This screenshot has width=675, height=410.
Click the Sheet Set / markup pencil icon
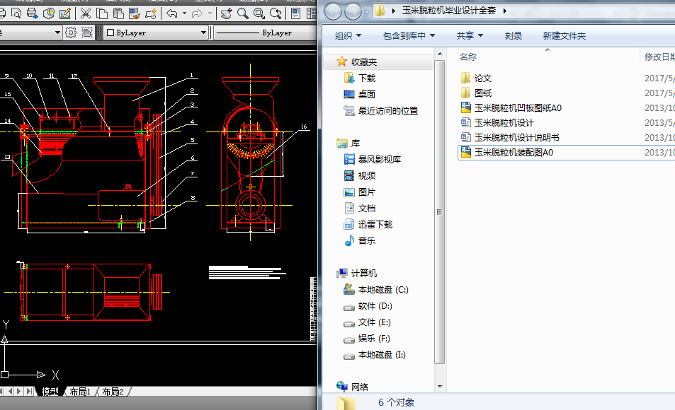point(65,13)
